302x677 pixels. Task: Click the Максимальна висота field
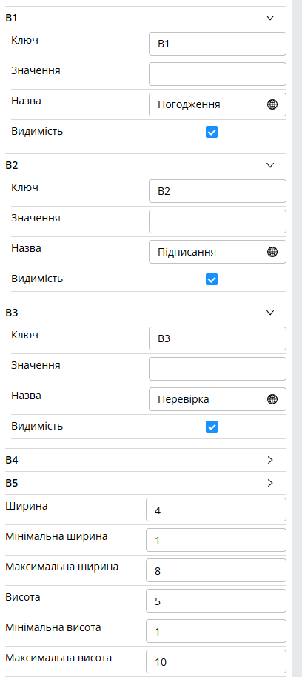(x=216, y=661)
